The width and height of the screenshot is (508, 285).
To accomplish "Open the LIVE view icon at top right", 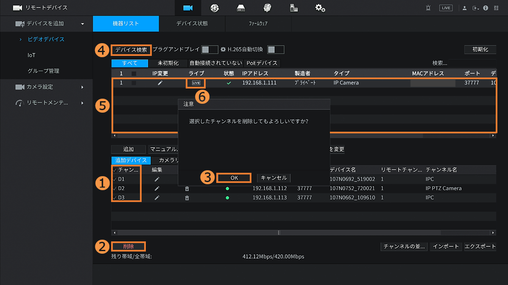I will coord(446,8).
